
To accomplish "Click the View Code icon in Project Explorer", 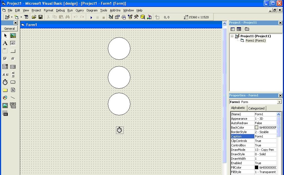I will (232, 29).
